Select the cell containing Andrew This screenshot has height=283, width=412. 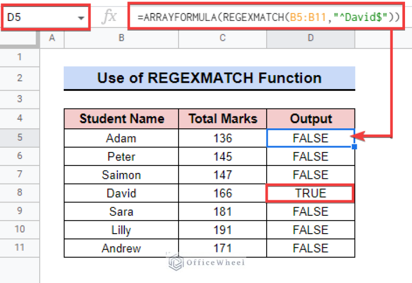121,248
